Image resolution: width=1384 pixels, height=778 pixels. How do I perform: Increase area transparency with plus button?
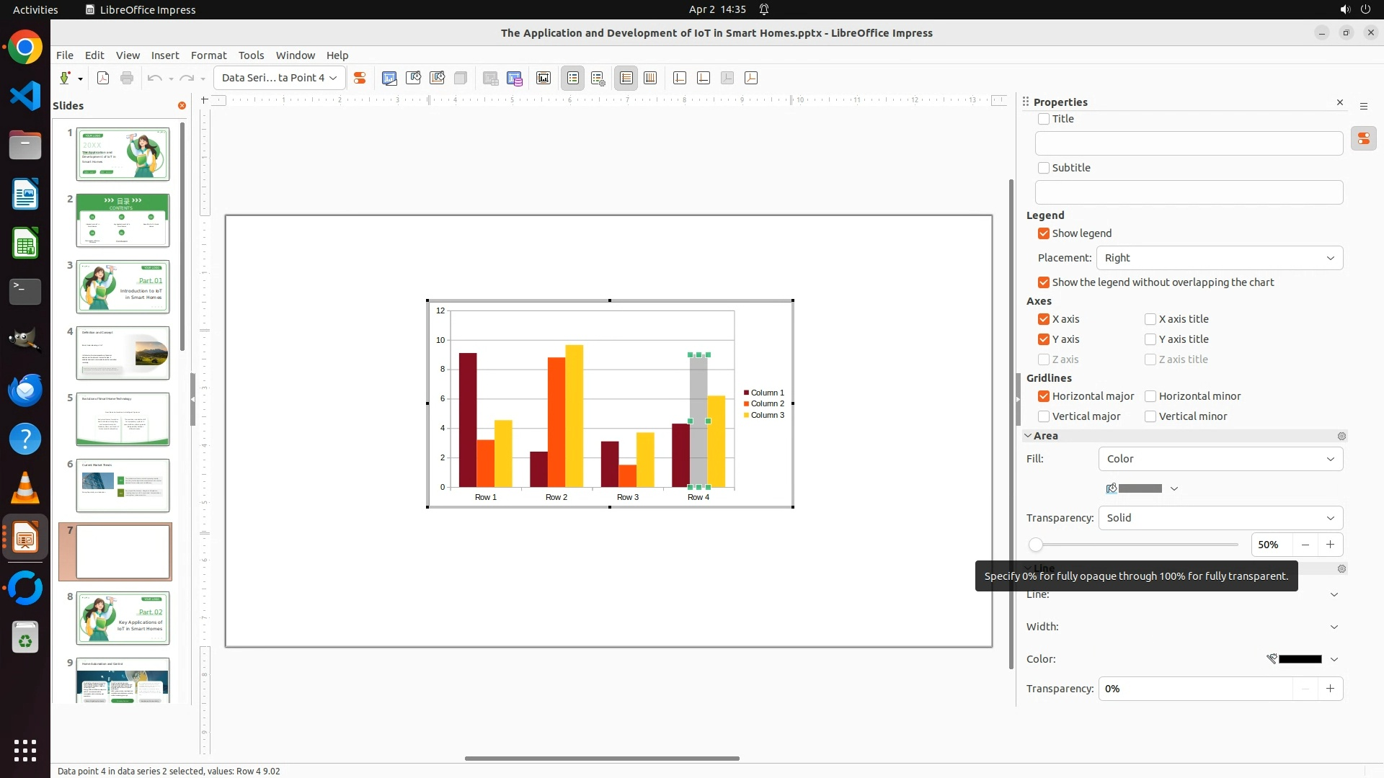(x=1330, y=545)
